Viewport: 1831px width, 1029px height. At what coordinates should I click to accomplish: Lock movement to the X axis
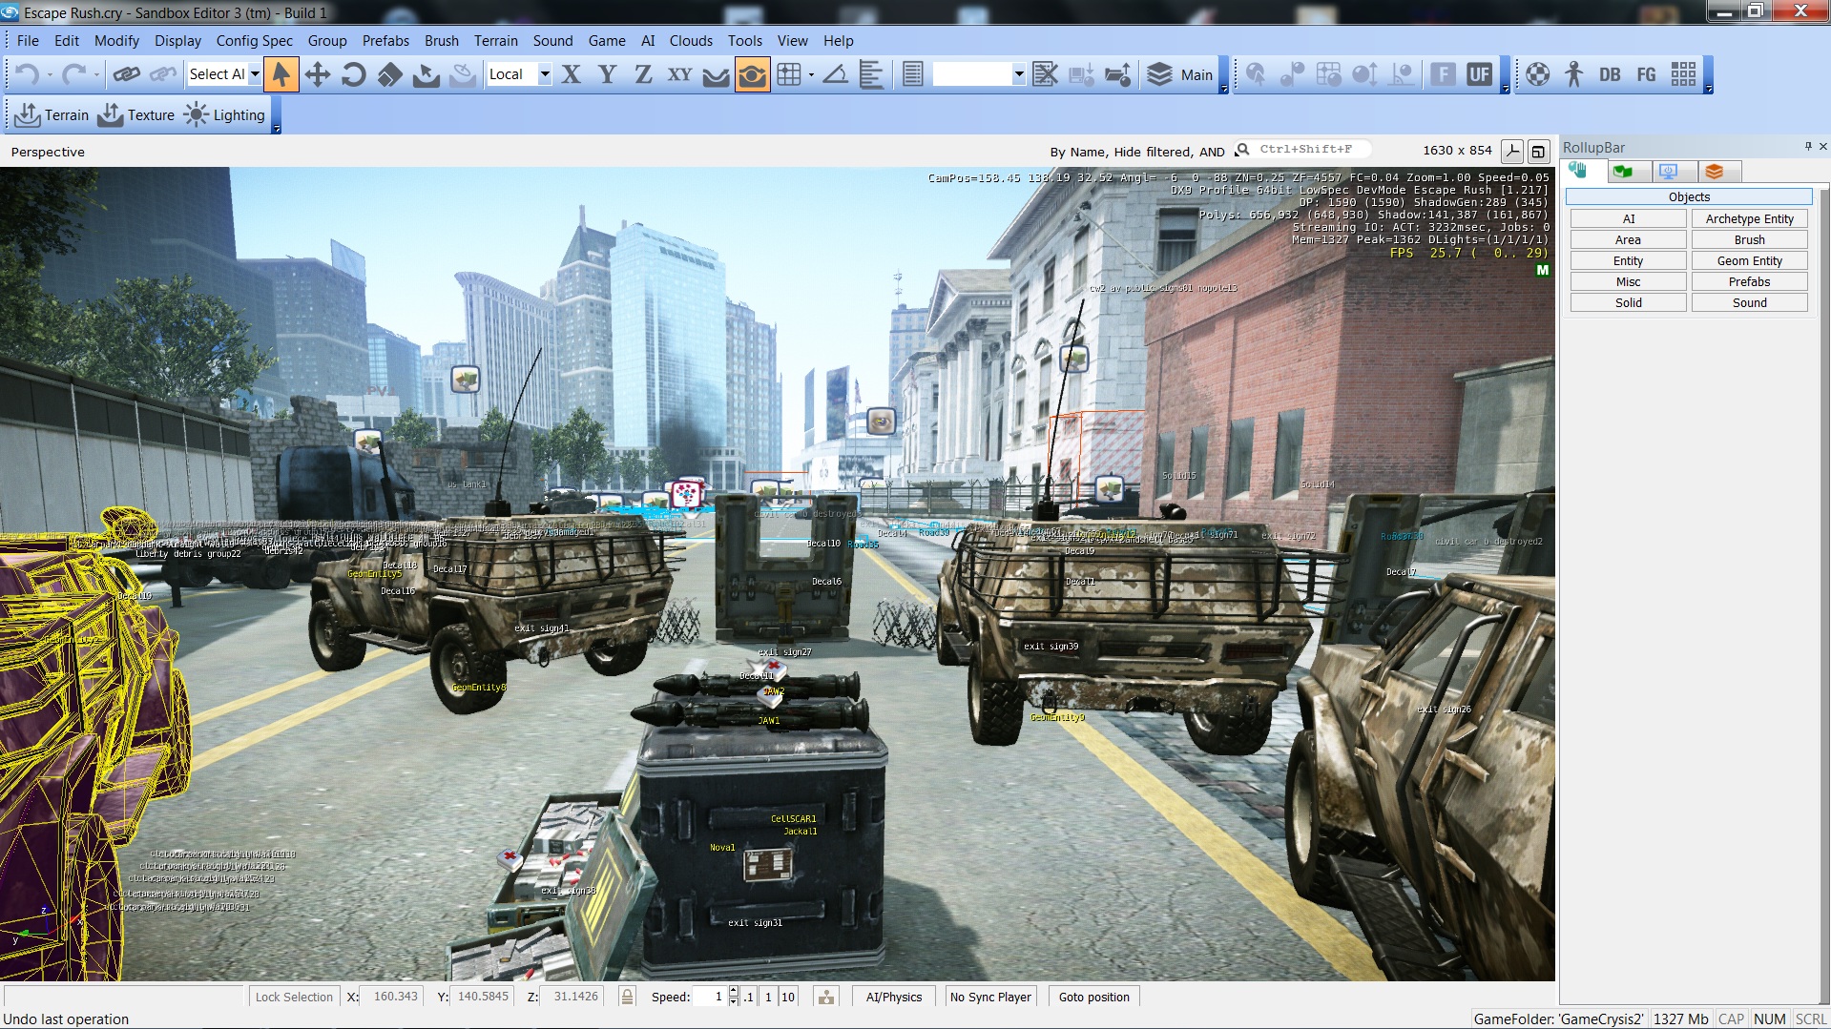point(571,74)
